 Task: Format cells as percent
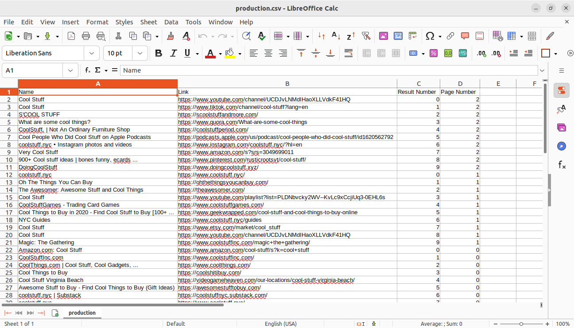[x=434, y=53]
